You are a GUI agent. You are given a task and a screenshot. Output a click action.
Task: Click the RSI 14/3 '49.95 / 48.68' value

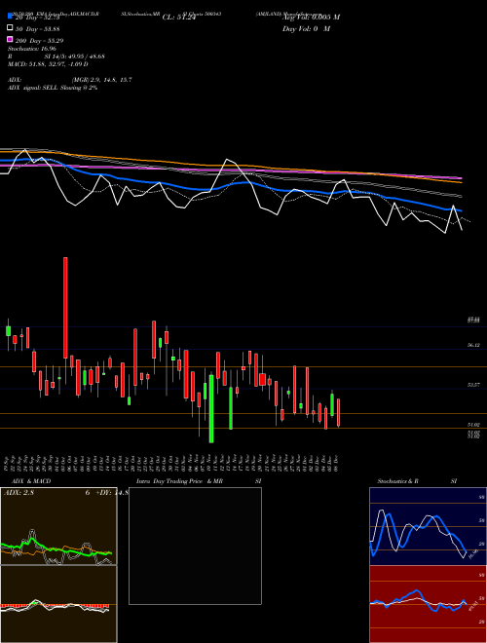coord(86,57)
